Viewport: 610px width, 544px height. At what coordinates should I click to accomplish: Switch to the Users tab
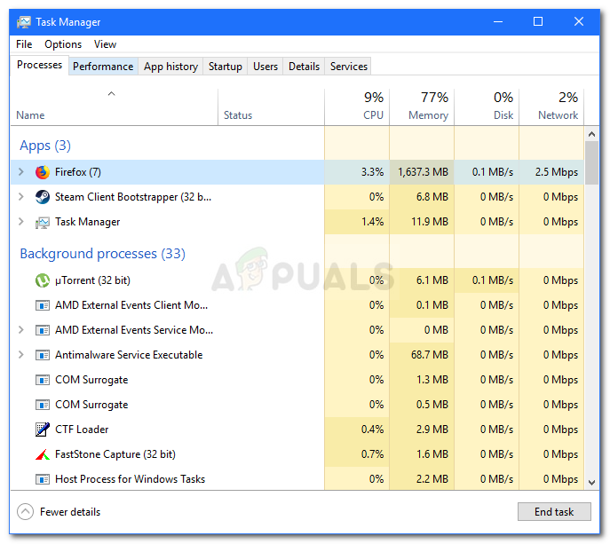tap(265, 67)
